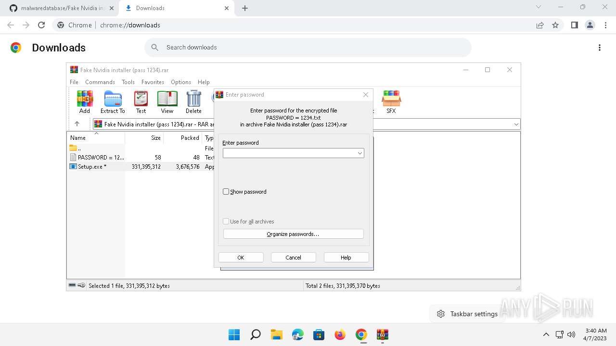The width and height of the screenshot is (616, 346).
Task: Reload the Chrome page
Action: tap(41, 25)
